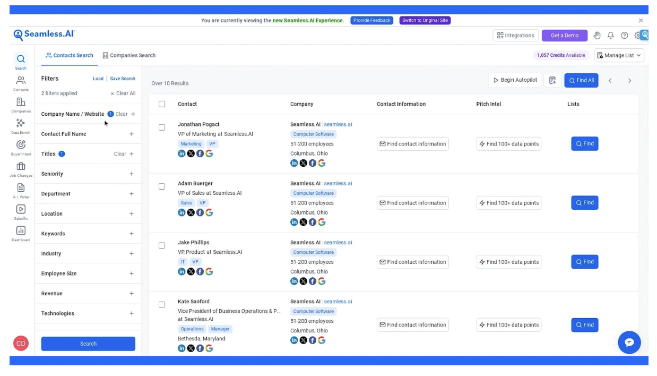Screen dimensions: 657x376
Task: Select Adam Buerger's row checkbox
Action: pos(162,186)
